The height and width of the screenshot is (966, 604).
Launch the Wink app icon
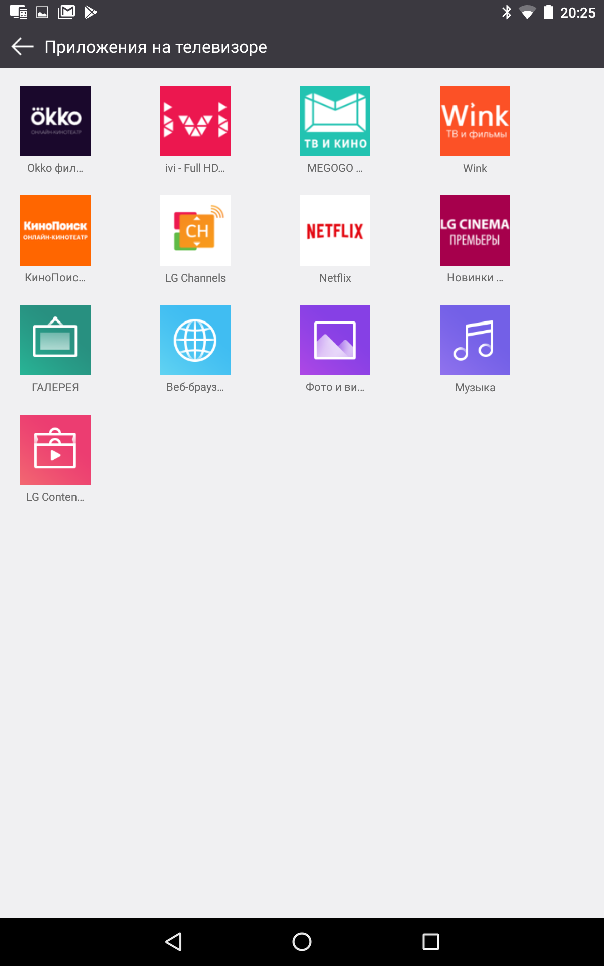[x=475, y=121]
